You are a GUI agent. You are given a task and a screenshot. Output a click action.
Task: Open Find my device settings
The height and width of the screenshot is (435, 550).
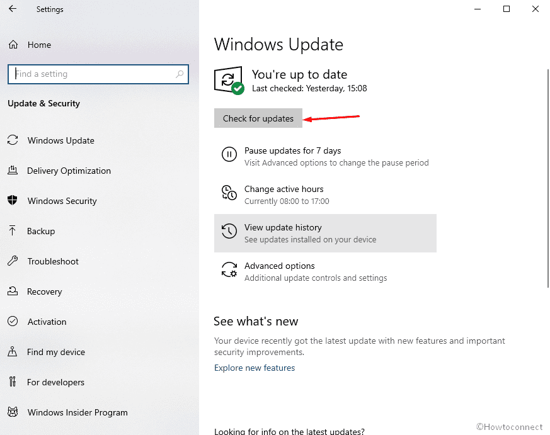[56, 352]
